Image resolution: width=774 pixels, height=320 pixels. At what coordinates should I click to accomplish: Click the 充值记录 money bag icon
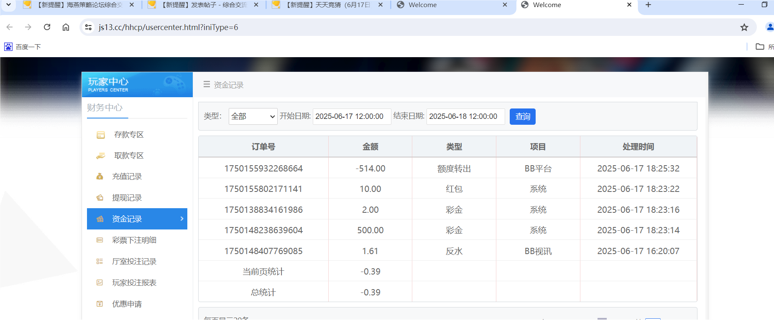tap(100, 176)
